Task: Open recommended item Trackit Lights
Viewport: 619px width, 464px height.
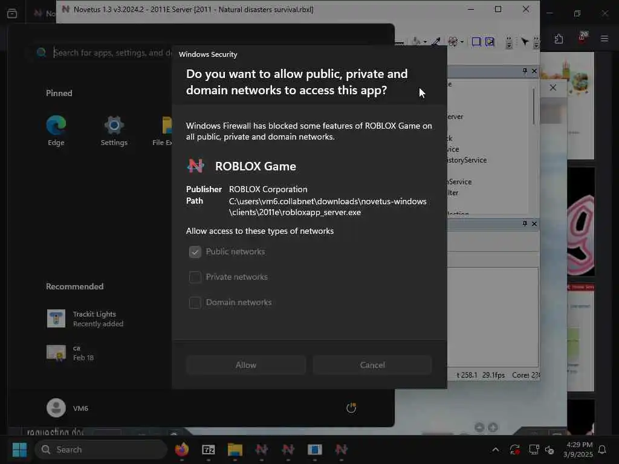Action: [x=85, y=319]
